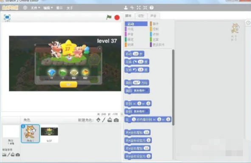Click the Scratch logo in menu bar

[10, 8]
